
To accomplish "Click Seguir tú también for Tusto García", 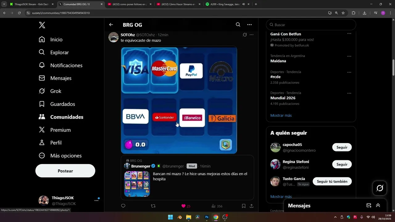I will (x=332, y=181).
